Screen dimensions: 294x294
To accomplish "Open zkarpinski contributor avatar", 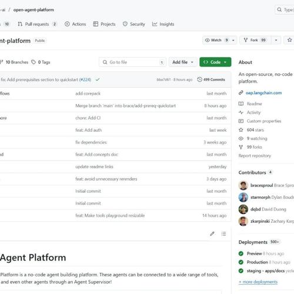I will point(243,221).
